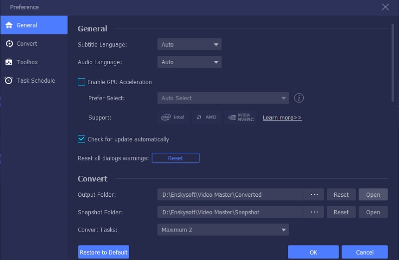Expand the Convert Tasks Maximum 2 dropdown

click(x=223, y=230)
